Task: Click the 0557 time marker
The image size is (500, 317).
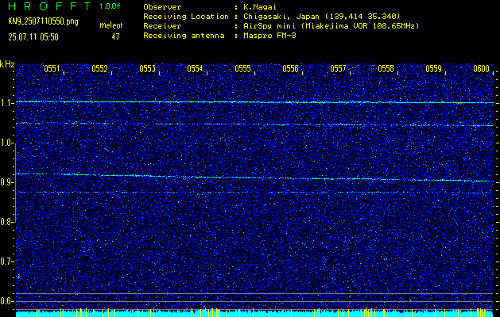Action: coord(338,69)
